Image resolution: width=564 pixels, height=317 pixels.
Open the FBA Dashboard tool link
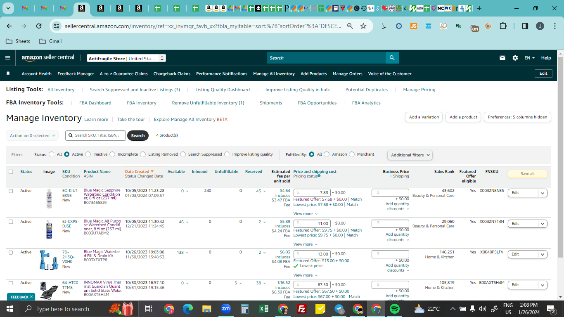[95, 103]
